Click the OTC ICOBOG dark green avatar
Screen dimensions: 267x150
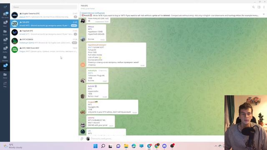click(x=15, y=41)
